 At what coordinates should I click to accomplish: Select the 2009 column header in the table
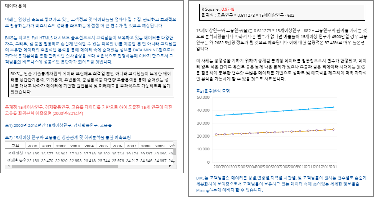click(160, 145)
